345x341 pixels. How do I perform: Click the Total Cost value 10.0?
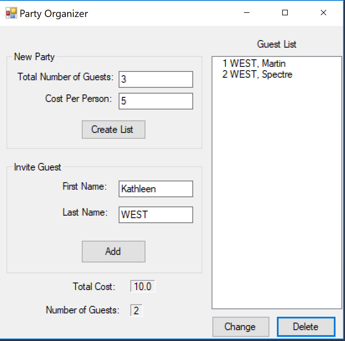143,286
